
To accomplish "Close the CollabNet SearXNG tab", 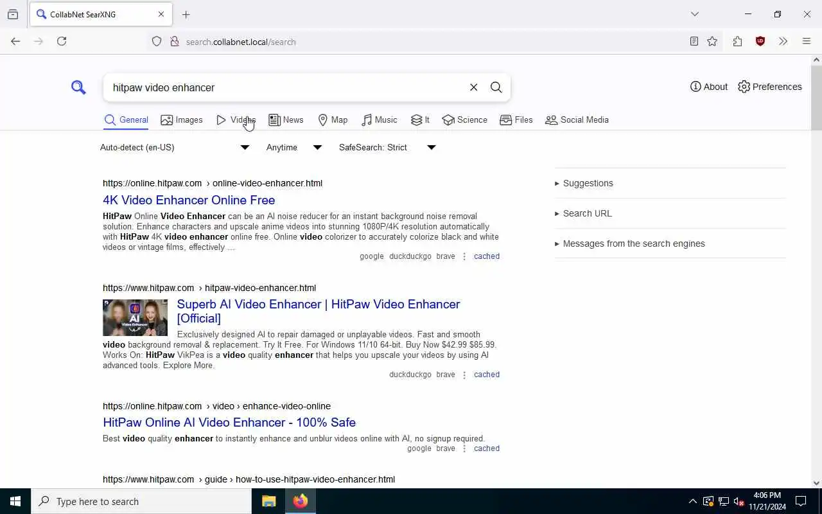I will coord(161,14).
